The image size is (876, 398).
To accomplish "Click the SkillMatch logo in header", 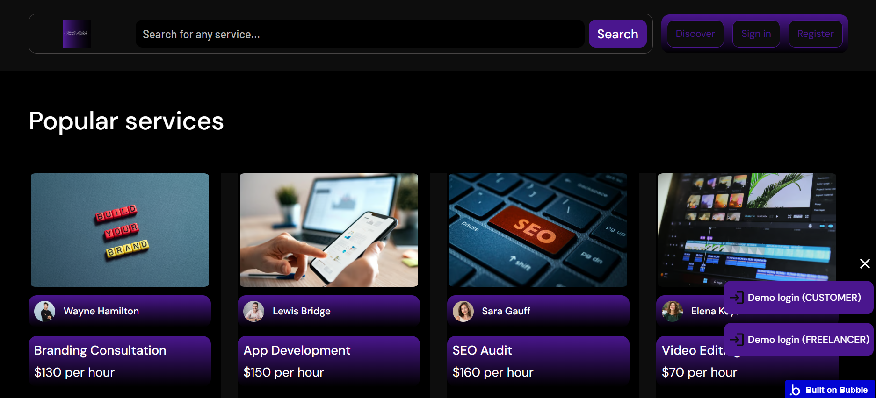I will click(77, 34).
